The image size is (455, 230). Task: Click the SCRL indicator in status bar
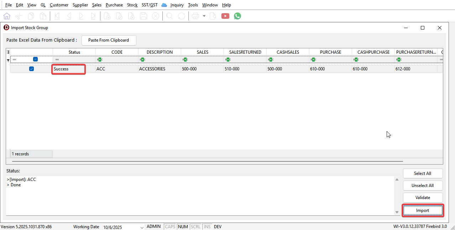point(195,226)
